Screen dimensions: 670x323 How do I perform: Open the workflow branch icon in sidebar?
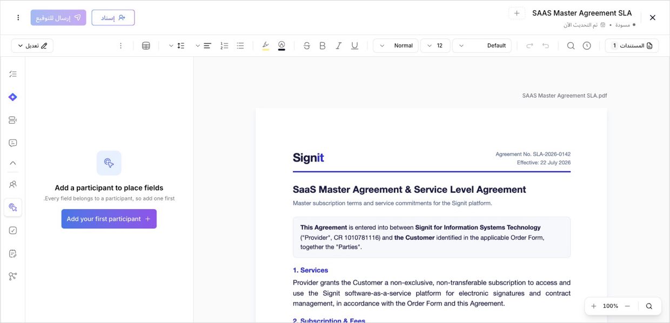tap(13, 277)
